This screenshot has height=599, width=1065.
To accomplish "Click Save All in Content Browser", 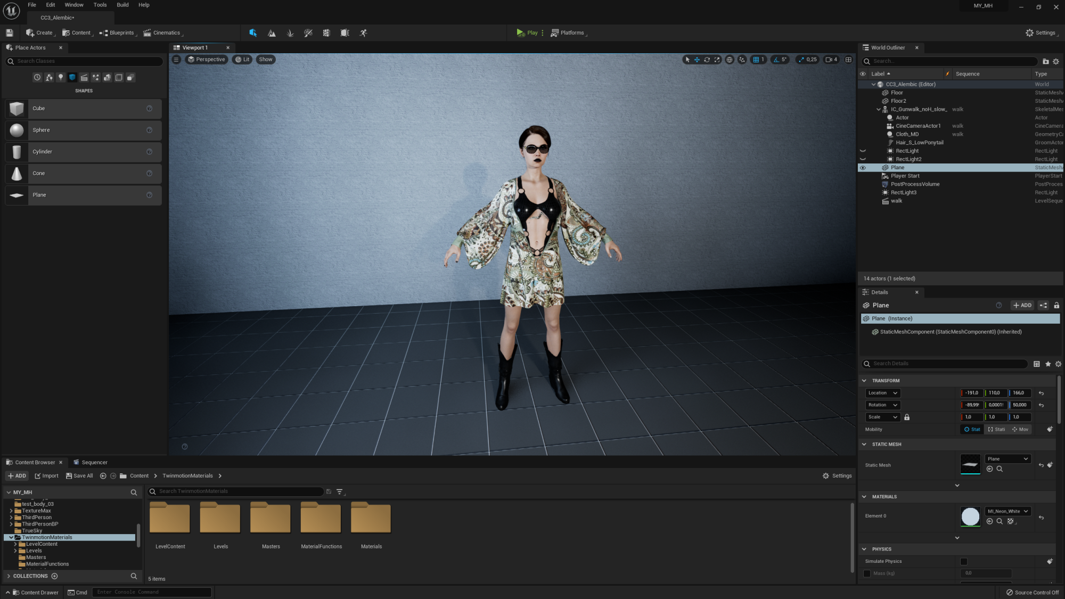I will tap(79, 477).
